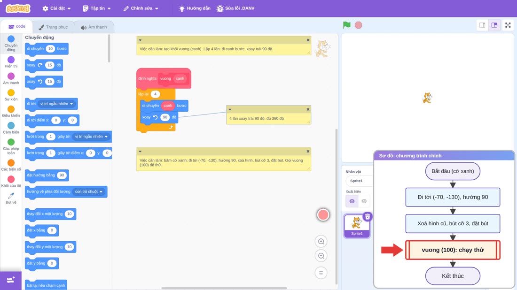This screenshot has height=290, width=517.
Task: Select the Điều khiển block category
Action: click(11, 112)
